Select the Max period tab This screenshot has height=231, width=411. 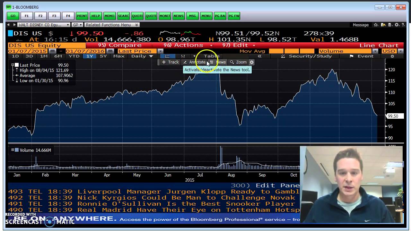[119, 56]
